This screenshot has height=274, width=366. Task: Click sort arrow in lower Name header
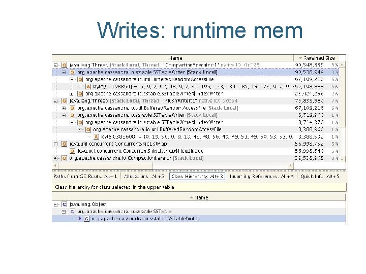[192, 197]
